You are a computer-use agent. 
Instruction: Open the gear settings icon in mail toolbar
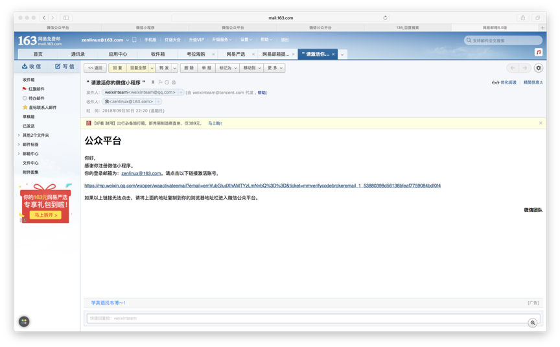click(x=538, y=68)
